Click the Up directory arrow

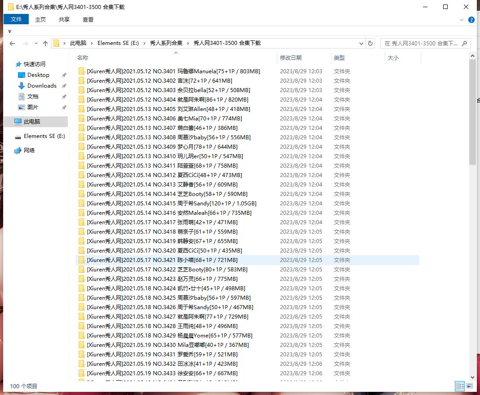pyautogui.click(x=45, y=43)
